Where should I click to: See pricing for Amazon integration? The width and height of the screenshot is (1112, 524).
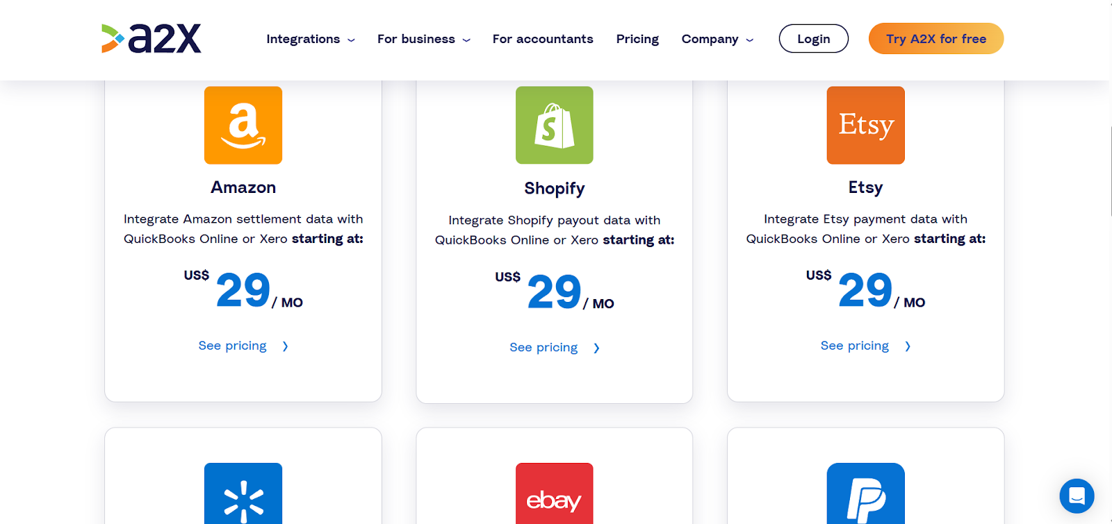tap(243, 346)
